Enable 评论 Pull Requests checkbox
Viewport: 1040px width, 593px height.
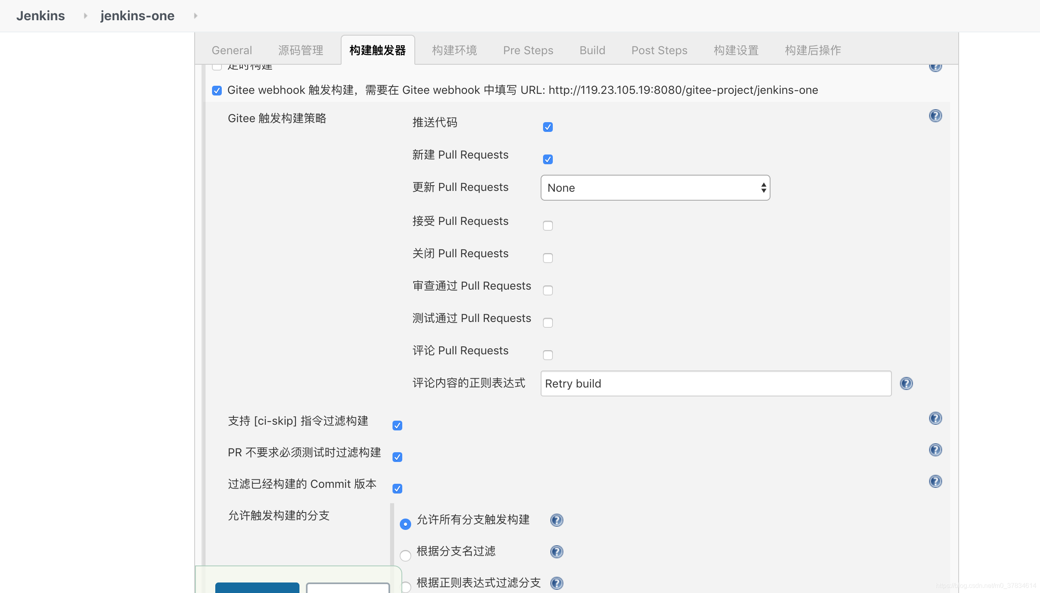(x=548, y=355)
